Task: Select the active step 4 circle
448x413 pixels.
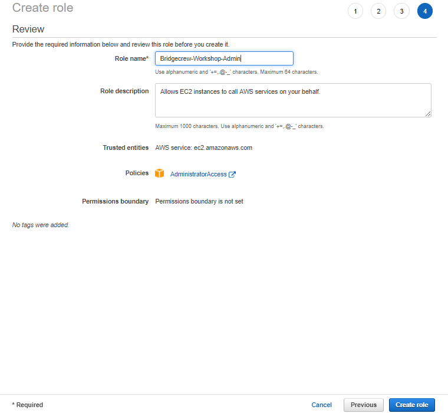Action: pyautogui.click(x=425, y=11)
